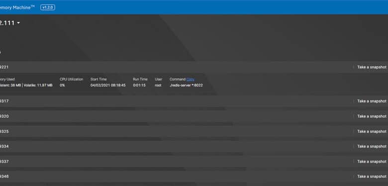This screenshot has height=186, width=388.
Task: Click the Start Time column label
Action: (x=98, y=80)
